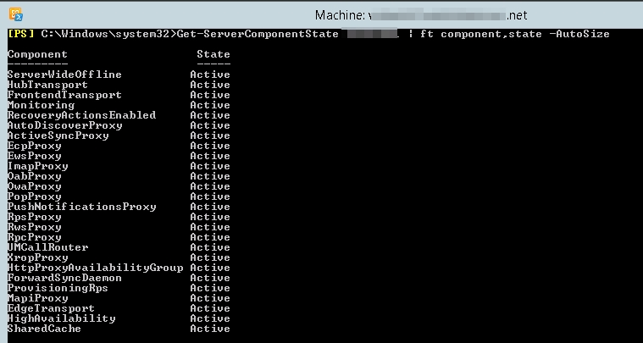Click the HttpProxyAvailabilityGroup entry

pos(95,268)
